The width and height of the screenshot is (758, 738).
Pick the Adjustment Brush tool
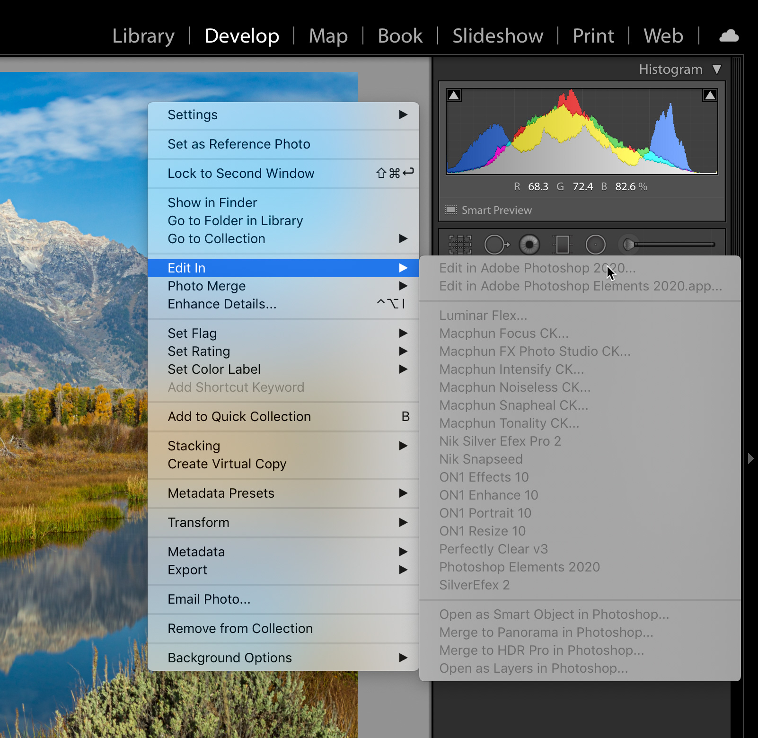click(x=629, y=245)
